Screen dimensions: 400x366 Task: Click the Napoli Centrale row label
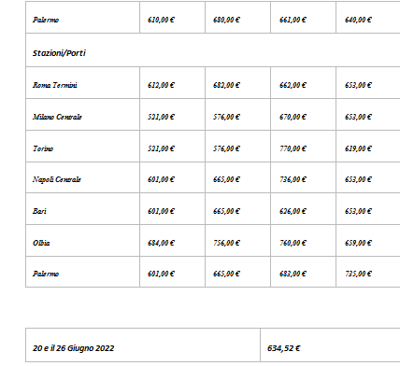(57, 179)
